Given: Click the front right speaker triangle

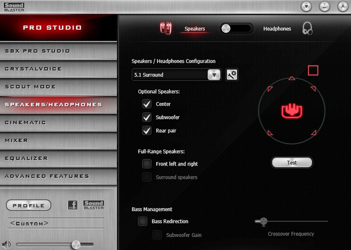Looking at the screenshot, I should pos(313,88).
